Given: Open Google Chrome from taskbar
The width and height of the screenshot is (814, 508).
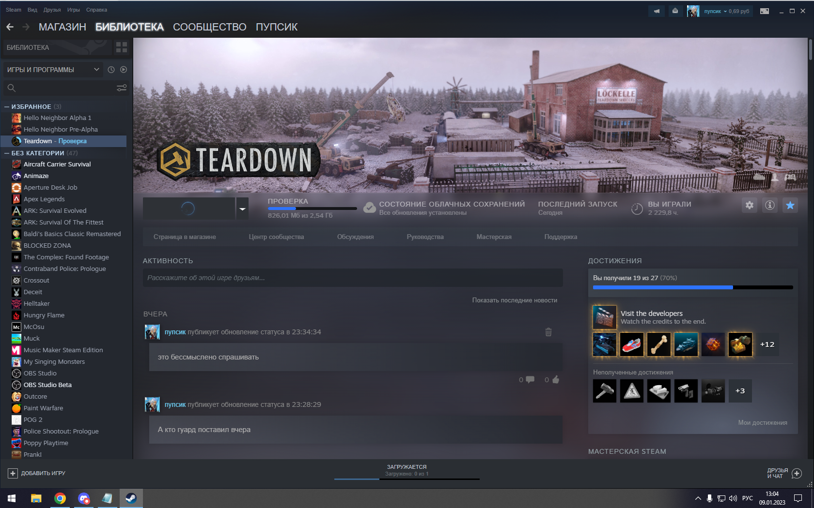Looking at the screenshot, I should (x=60, y=498).
